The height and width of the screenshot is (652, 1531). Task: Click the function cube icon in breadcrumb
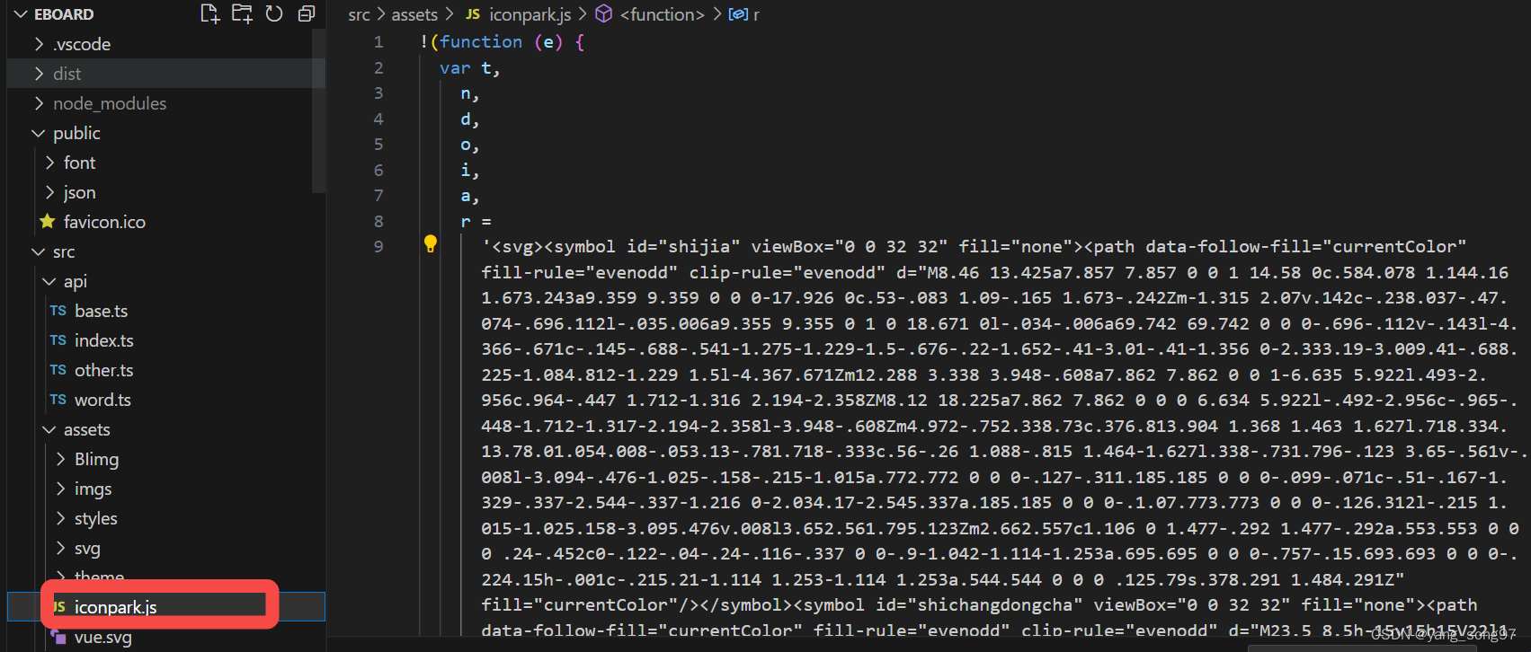(x=604, y=13)
